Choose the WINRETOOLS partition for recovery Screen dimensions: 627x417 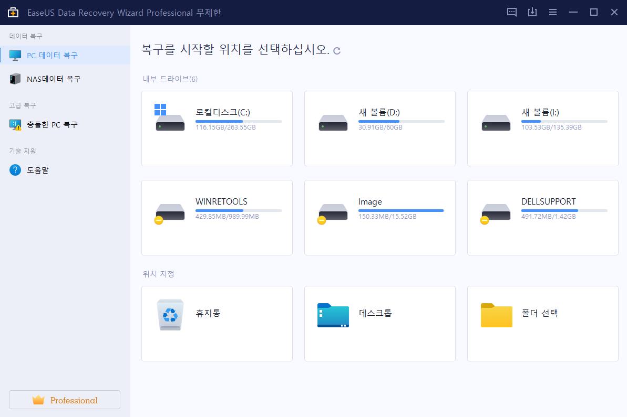tap(217, 217)
